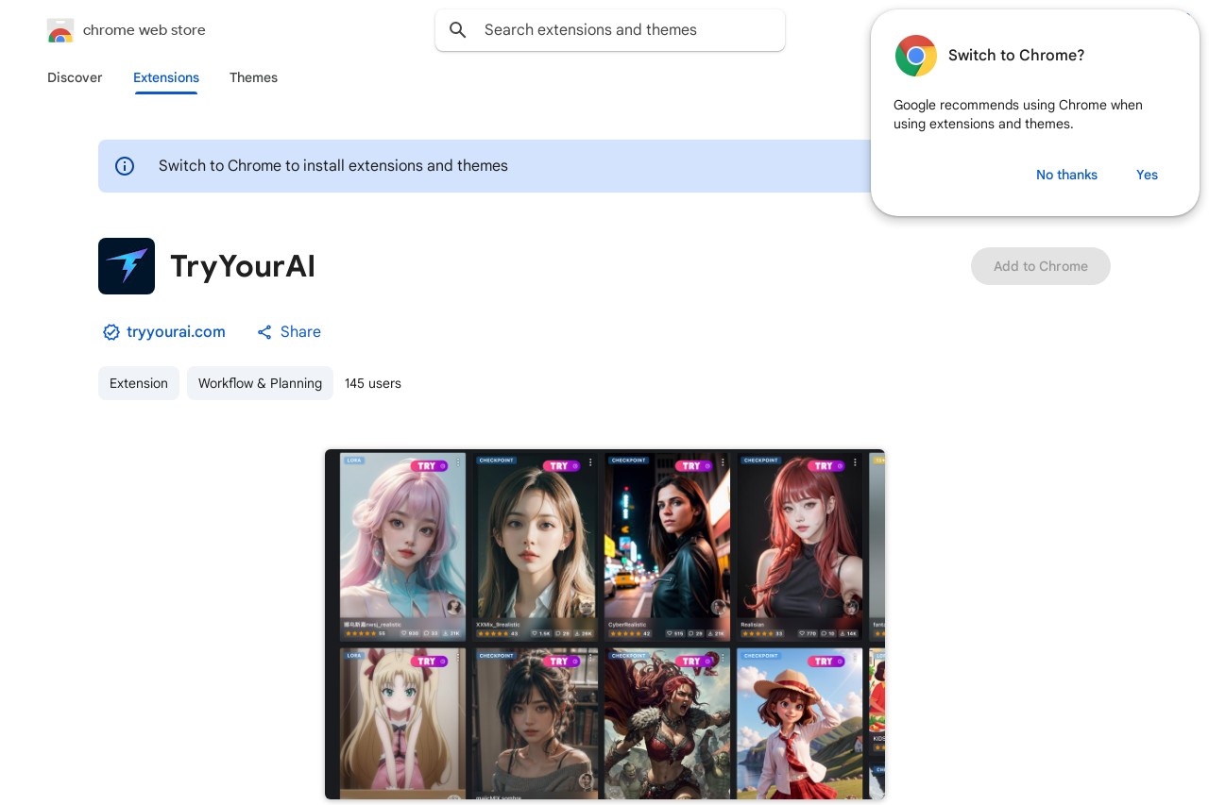The image size is (1209, 805).
Task: Choose Yes in Switch to Chrome popup
Action: (1147, 175)
